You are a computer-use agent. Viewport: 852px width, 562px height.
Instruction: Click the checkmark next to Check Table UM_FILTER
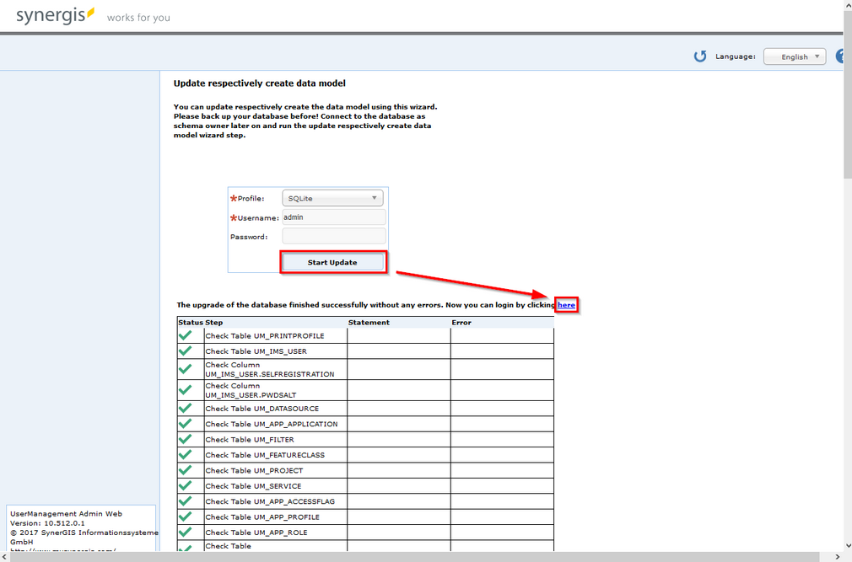click(x=186, y=439)
